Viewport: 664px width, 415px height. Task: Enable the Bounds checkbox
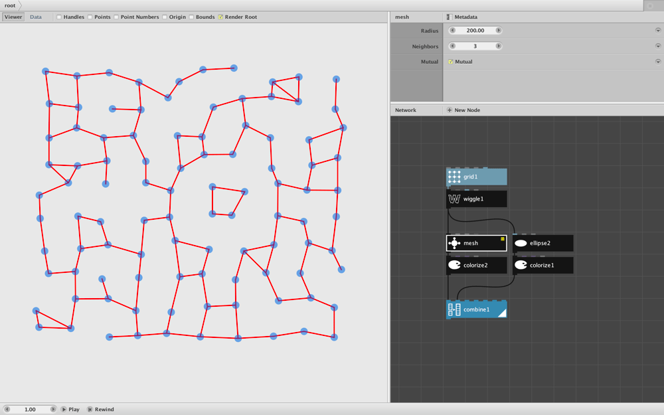pos(191,17)
